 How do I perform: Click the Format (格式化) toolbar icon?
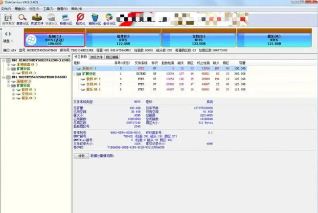(80, 19)
